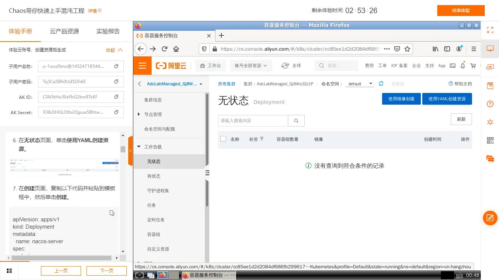Copy the sub-user password value
The height and width of the screenshot is (280, 499).
(116, 82)
